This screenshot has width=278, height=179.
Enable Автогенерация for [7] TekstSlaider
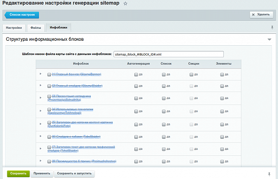click(136, 149)
